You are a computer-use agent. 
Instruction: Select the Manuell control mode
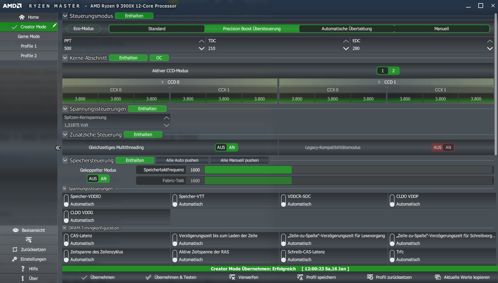coord(442,29)
